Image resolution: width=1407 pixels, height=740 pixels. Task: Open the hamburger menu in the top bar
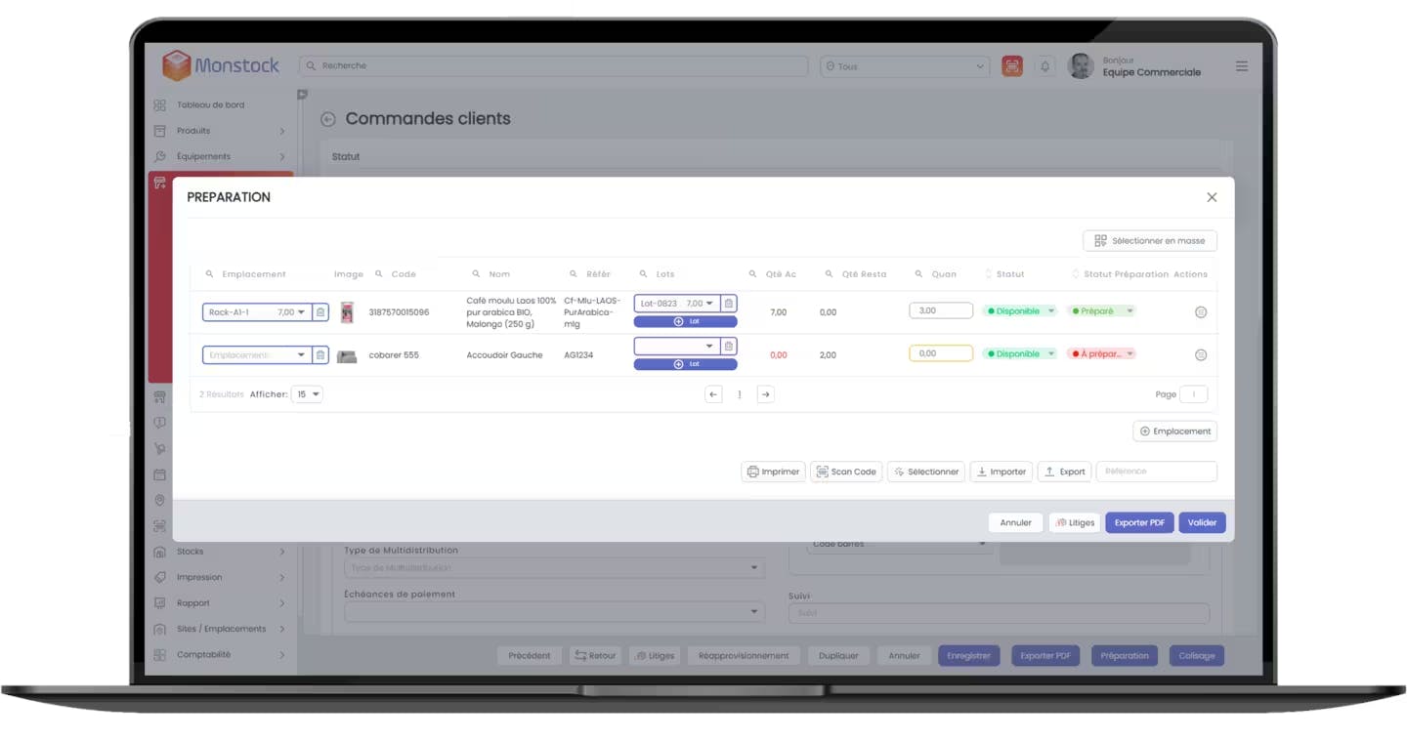pyautogui.click(x=1242, y=66)
